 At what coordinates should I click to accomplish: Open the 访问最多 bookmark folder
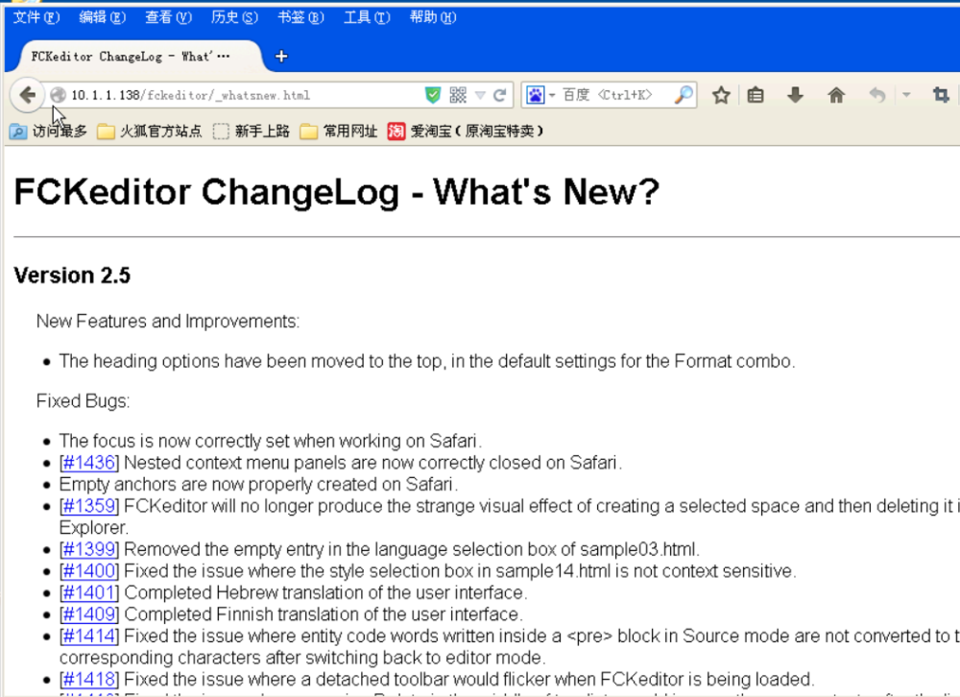48,132
